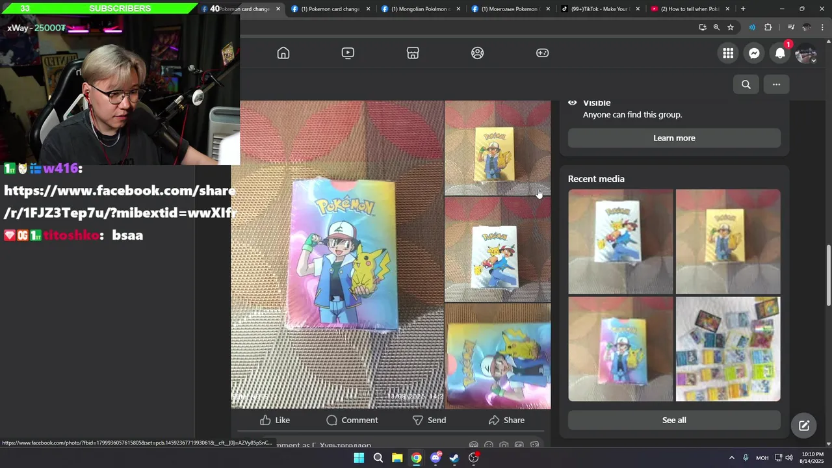This screenshot has width=832, height=468.
Task: Go to Facebook Home icon
Action: tap(283, 53)
